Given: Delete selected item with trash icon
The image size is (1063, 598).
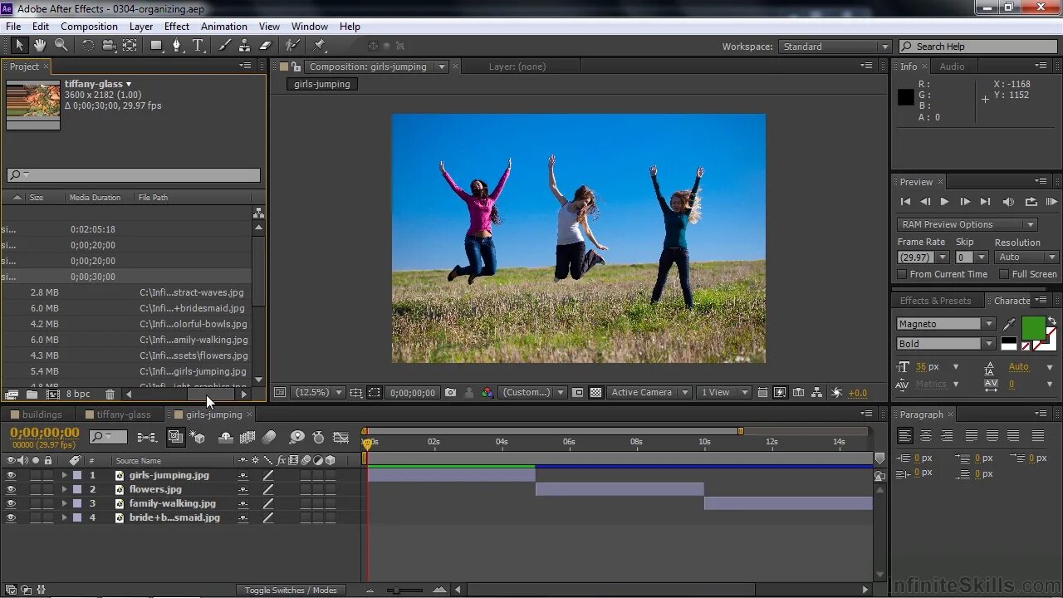Looking at the screenshot, I should pyautogui.click(x=110, y=394).
